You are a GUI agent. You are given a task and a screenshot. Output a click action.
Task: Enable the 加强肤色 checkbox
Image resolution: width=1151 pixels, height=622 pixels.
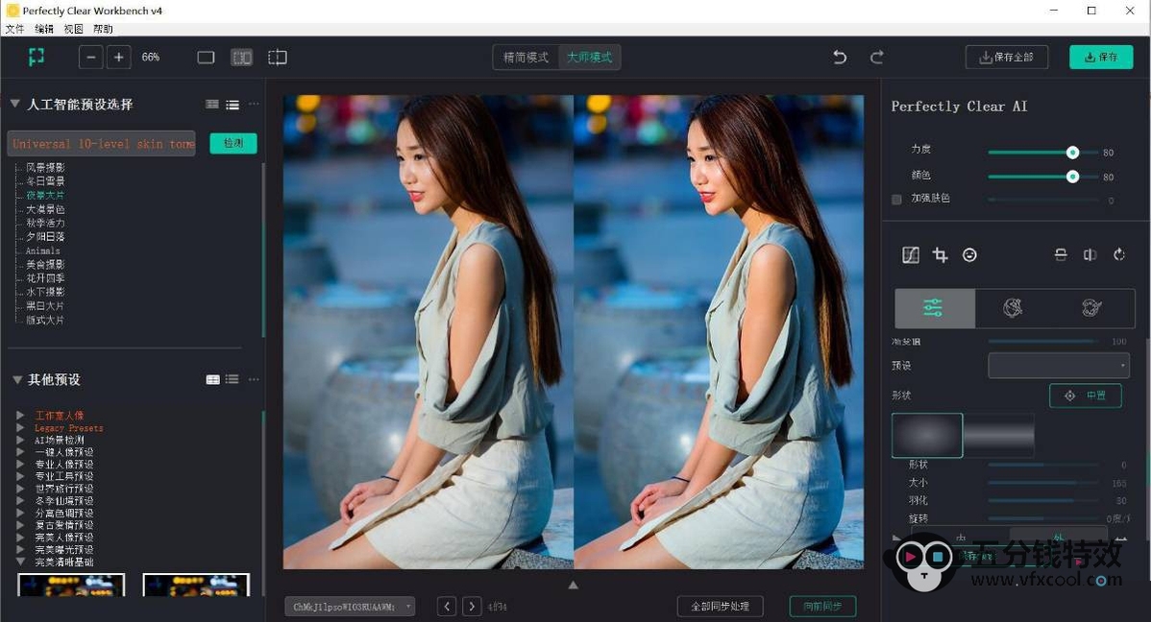896,199
